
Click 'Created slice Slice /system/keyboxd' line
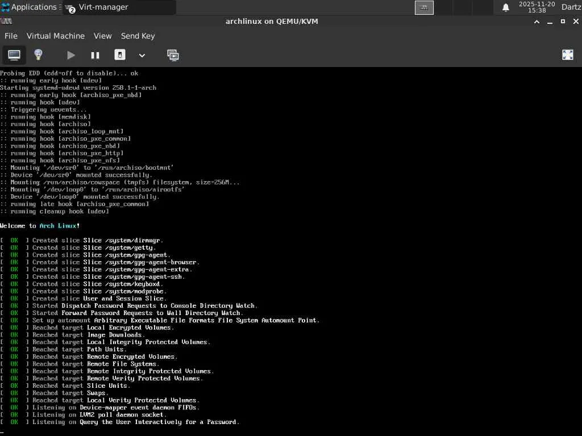pyautogui.click(x=82, y=284)
